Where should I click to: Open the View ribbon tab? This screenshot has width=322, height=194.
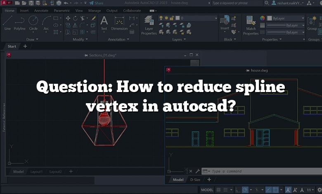(79, 10)
